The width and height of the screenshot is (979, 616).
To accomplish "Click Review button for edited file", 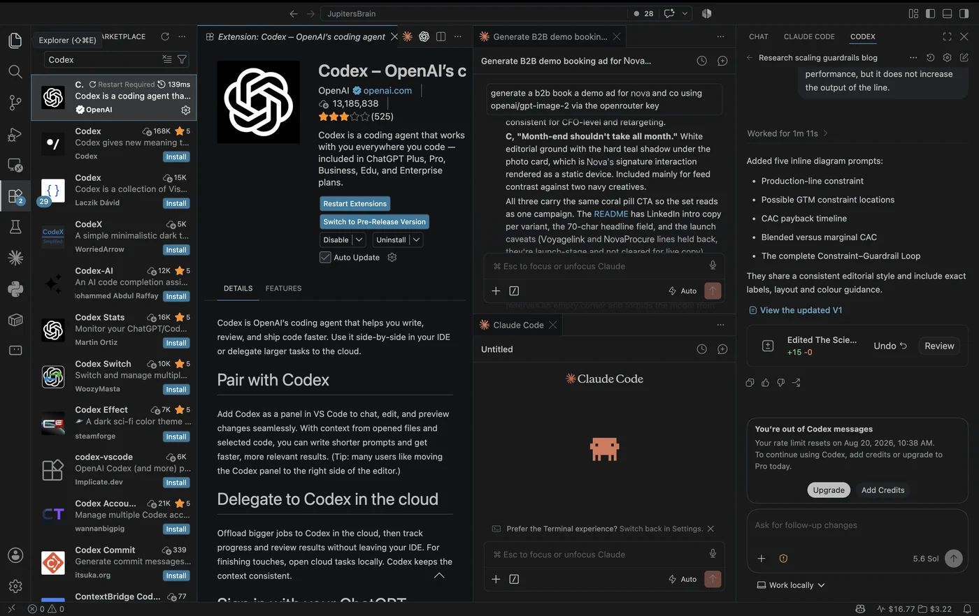I will (939, 346).
